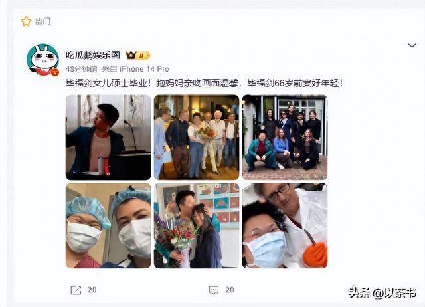This screenshot has height=307, width=425.
Task: Click the 热门 hot label
Action: pyautogui.click(x=42, y=21)
